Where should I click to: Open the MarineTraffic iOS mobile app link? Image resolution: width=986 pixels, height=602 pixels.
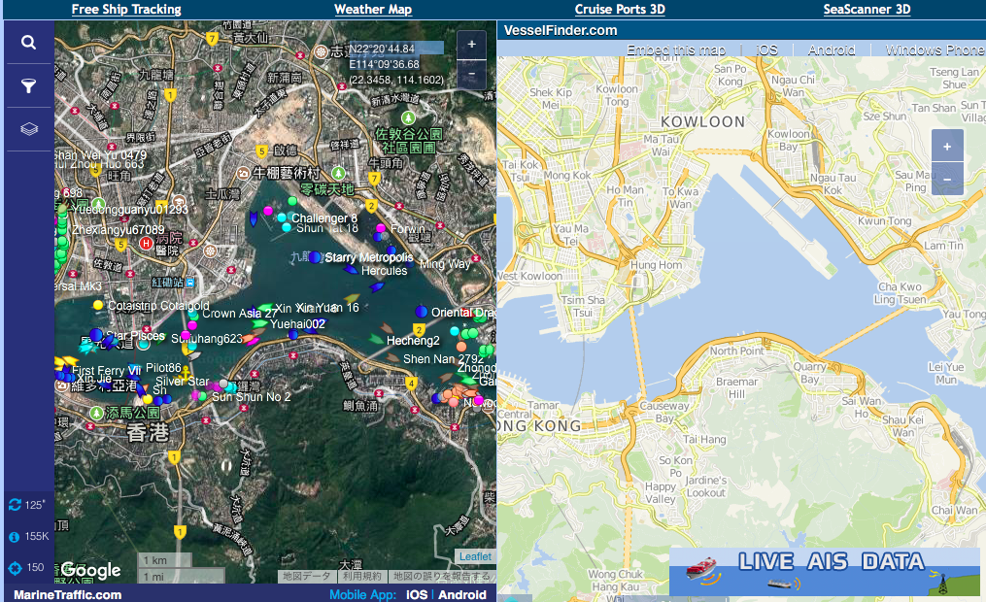coord(417,594)
